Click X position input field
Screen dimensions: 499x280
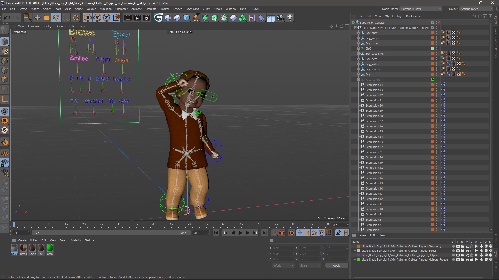(283, 248)
